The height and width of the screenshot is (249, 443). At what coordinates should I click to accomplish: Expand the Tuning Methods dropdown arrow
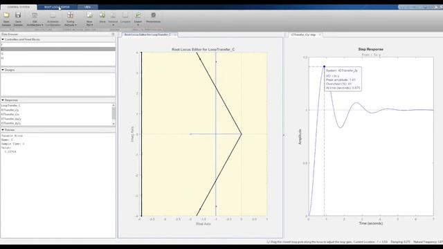pos(75,25)
